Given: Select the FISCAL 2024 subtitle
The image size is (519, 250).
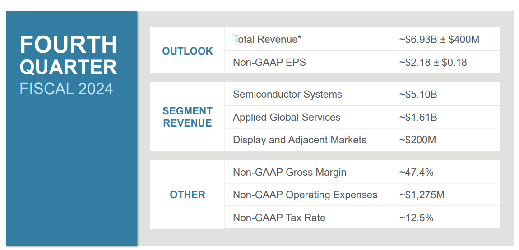Looking at the screenshot, I should (66, 88).
